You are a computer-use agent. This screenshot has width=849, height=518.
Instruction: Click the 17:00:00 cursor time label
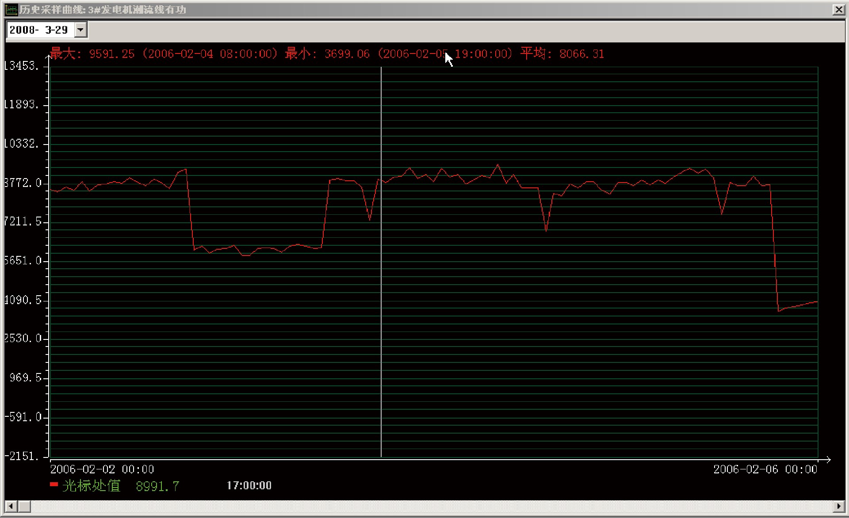pos(249,486)
